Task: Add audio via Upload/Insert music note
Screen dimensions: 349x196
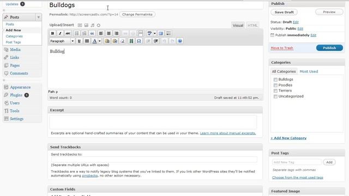Action: tap(93, 26)
